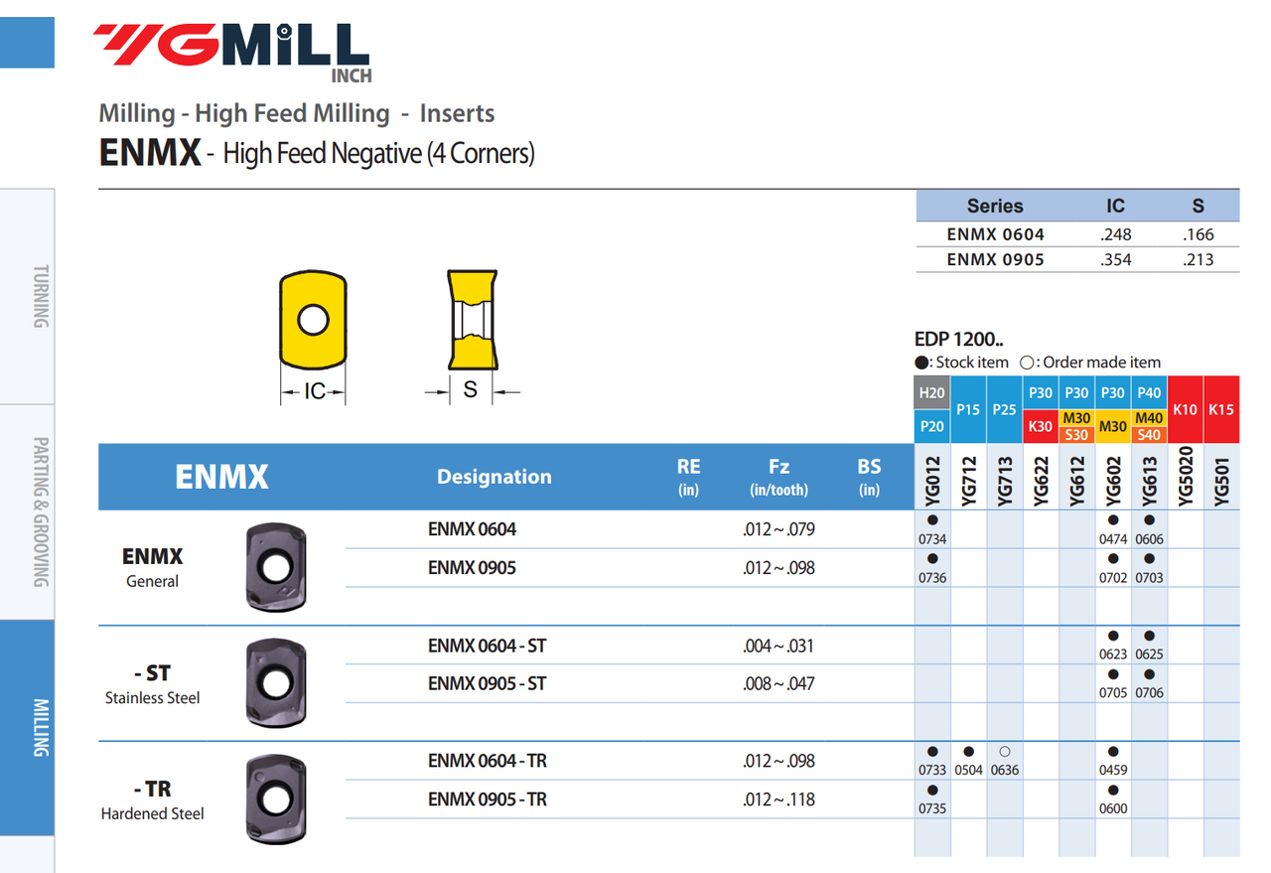This screenshot has height=873, width=1271.
Task: Click EDP code 0600
Action: click(1113, 808)
